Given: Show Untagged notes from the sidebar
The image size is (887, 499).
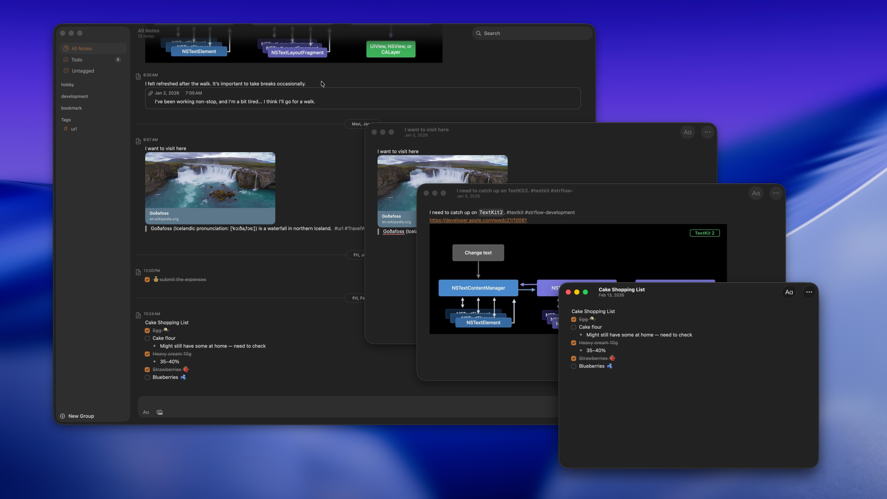Looking at the screenshot, I should (x=82, y=70).
